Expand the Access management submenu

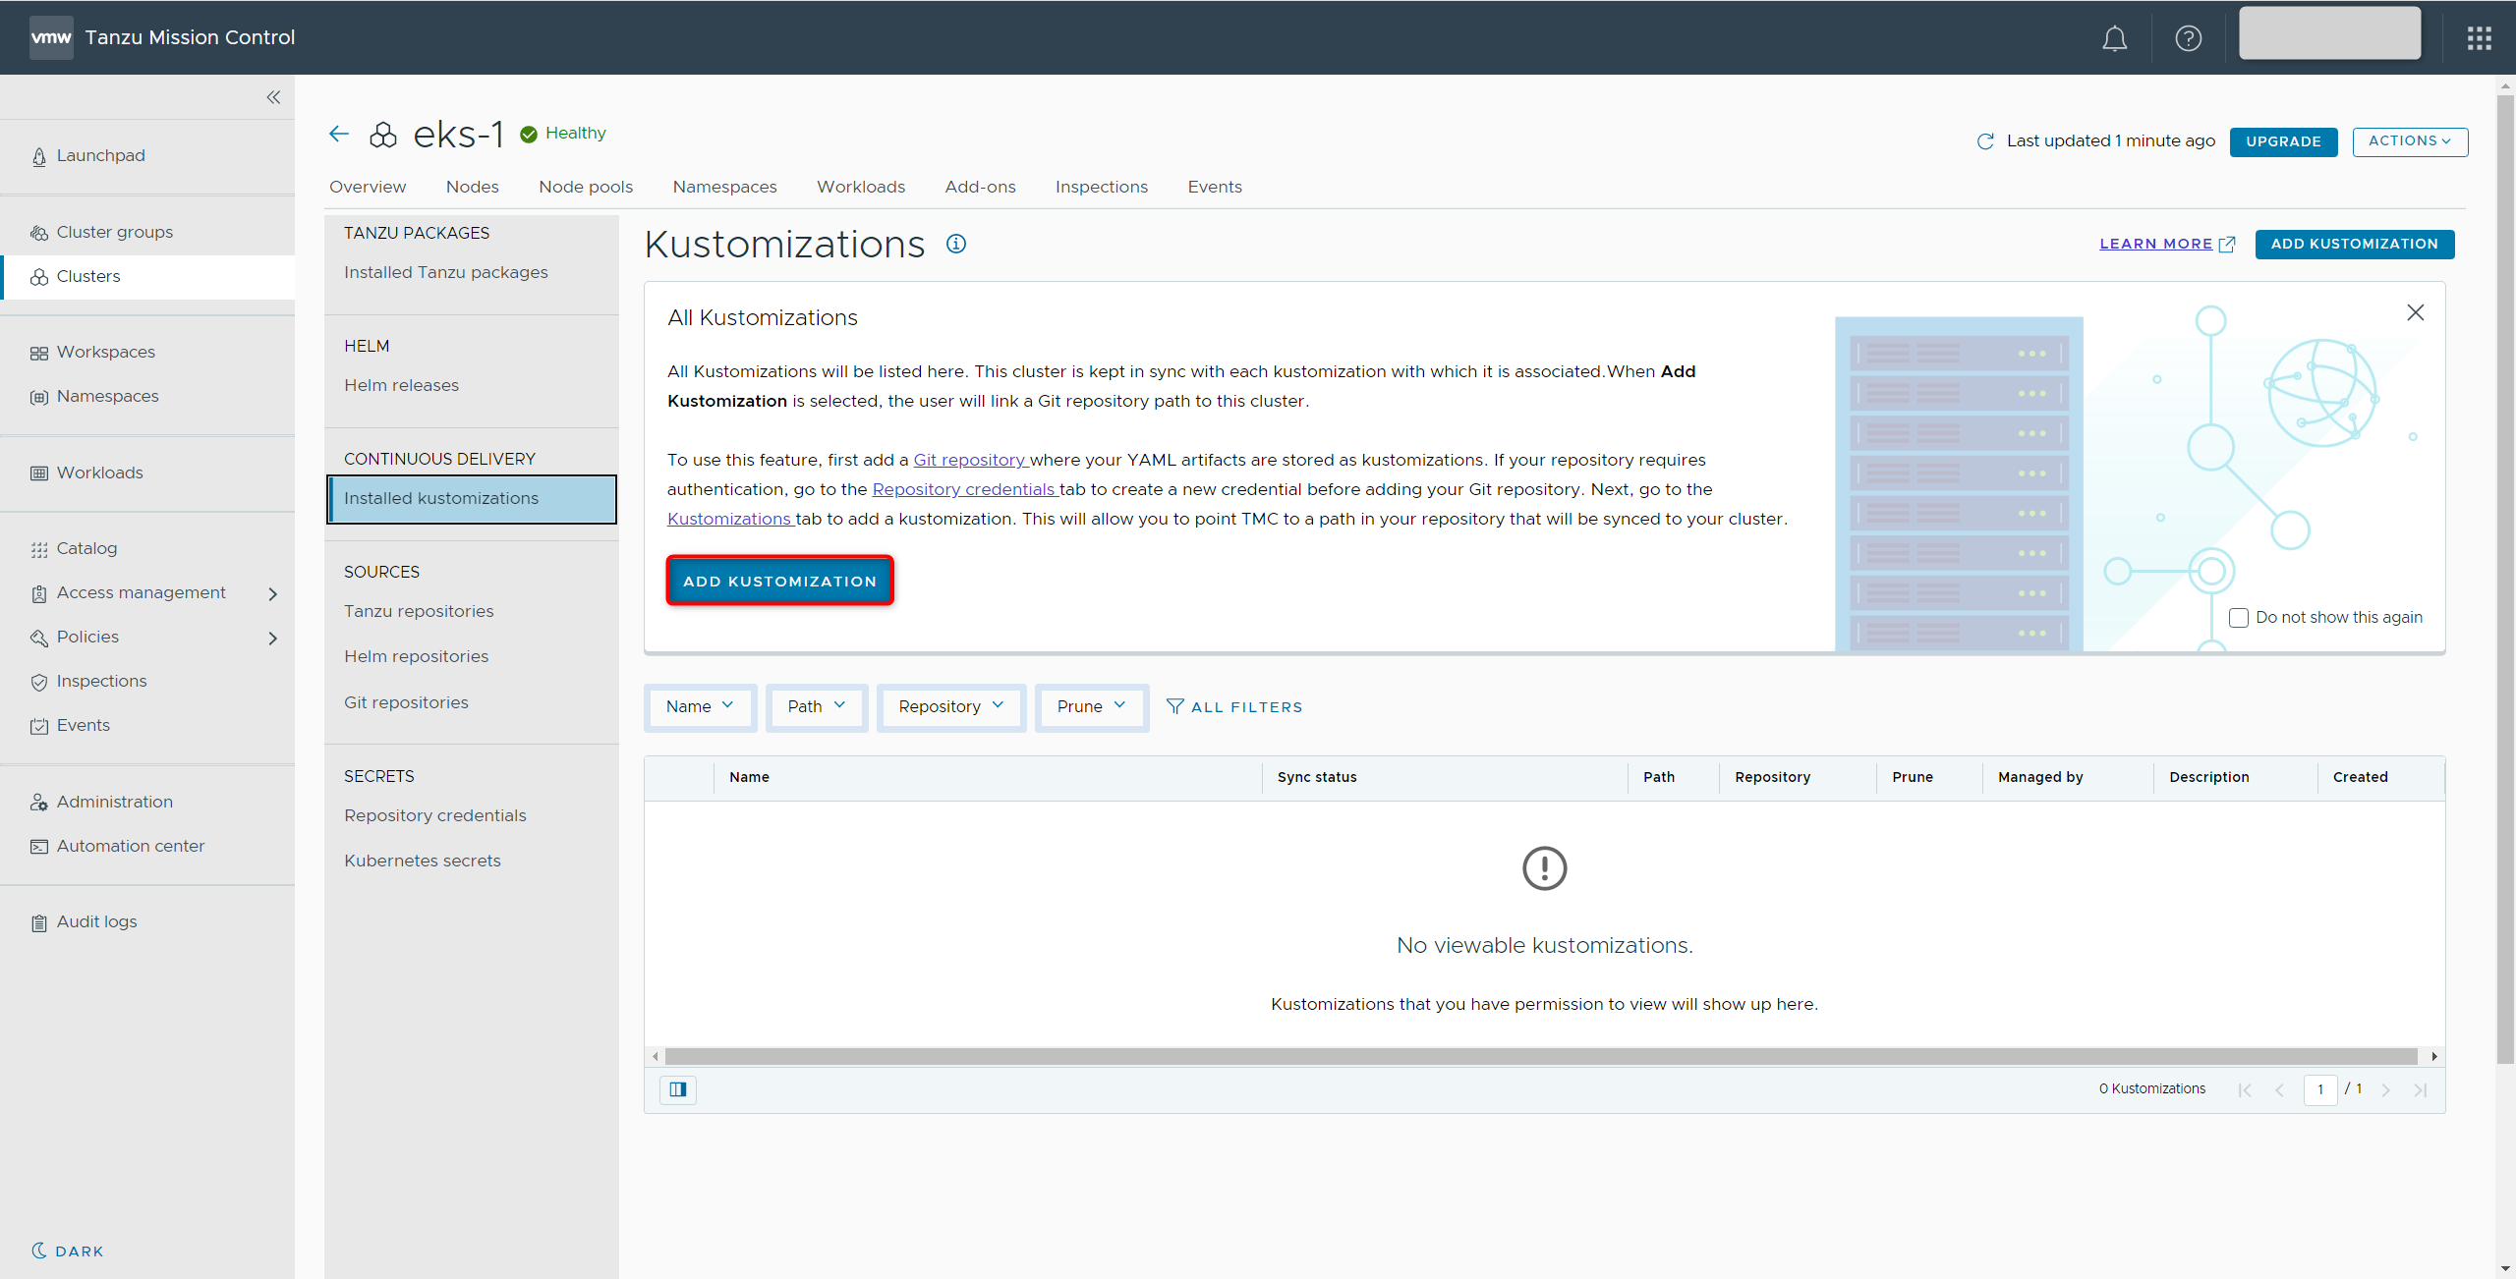[x=273, y=593]
